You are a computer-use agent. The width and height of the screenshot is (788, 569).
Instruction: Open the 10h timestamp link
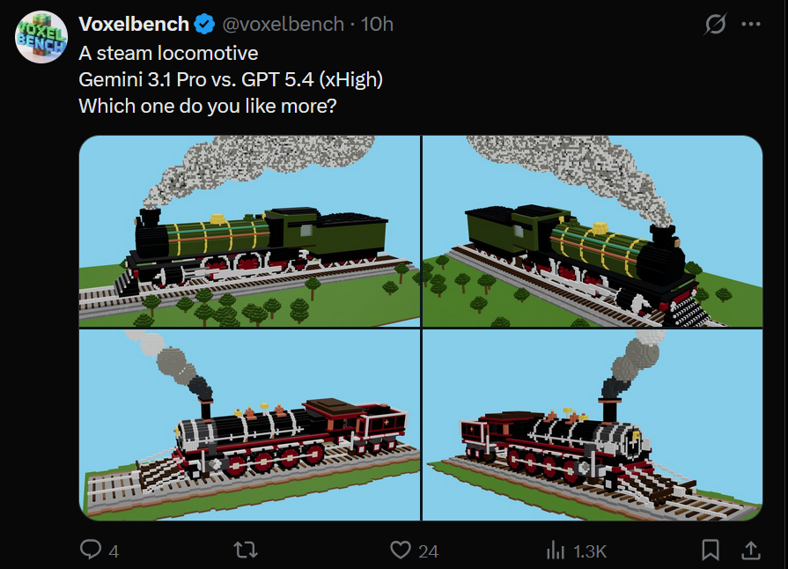tap(377, 24)
